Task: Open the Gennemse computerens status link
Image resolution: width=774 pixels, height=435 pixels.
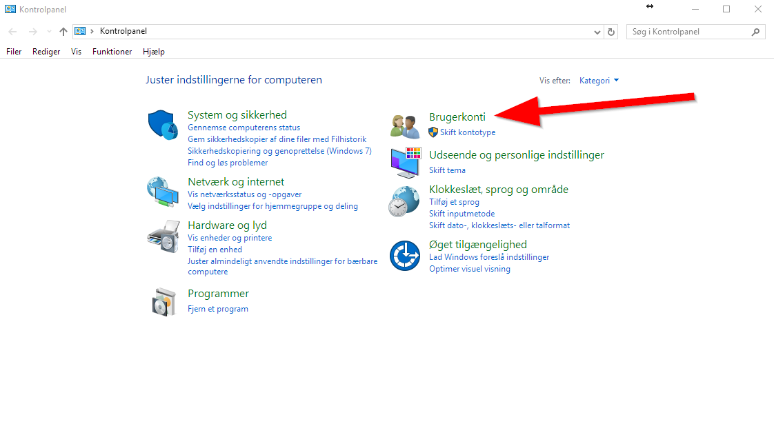Action: (x=244, y=128)
